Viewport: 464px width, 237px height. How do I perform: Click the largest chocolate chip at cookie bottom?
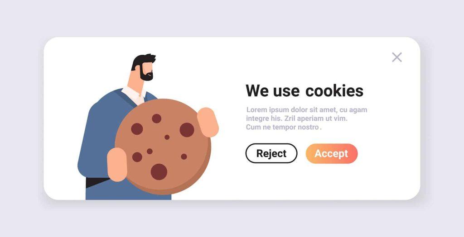159,172
